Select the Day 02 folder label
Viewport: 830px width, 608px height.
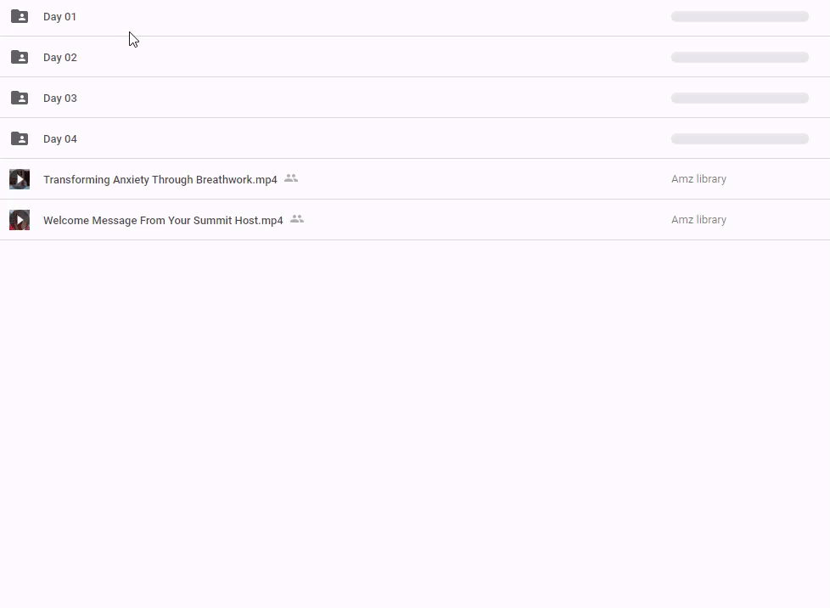pyautogui.click(x=59, y=58)
